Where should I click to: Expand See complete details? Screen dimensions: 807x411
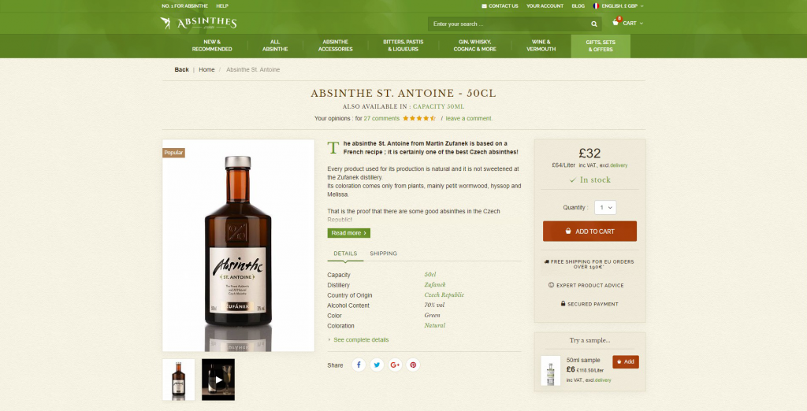tap(360, 339)
